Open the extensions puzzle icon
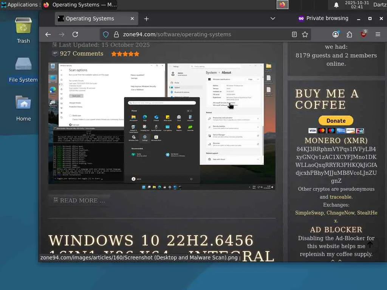Viewport: 387px width, 290px height. tap(349, 34)
